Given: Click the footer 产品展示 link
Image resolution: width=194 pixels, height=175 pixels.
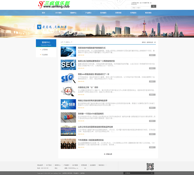Looking at the screenshot, I should point(66,165).
